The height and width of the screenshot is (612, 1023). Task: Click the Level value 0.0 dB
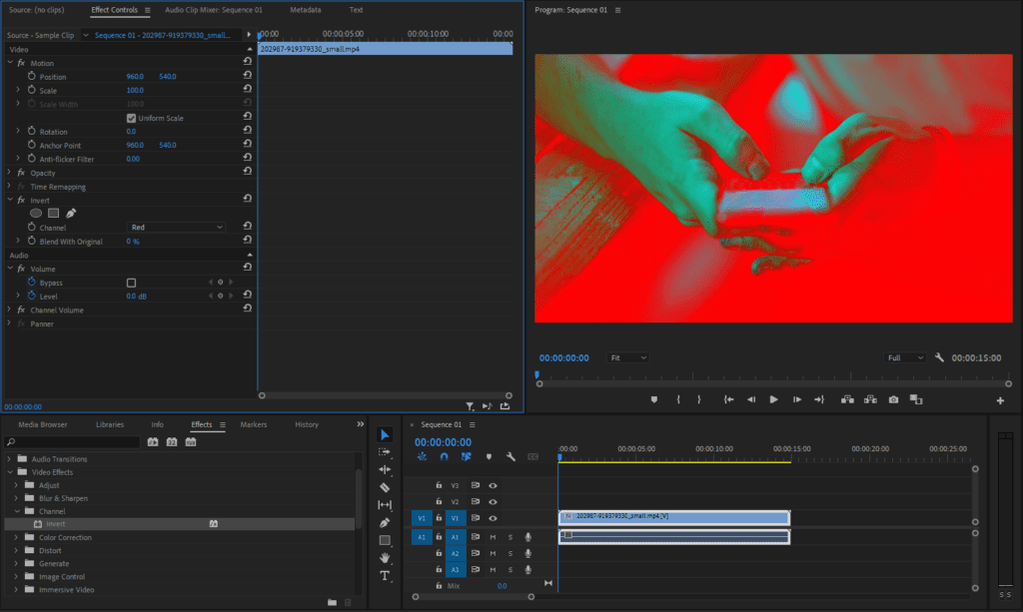pos(136,296)
